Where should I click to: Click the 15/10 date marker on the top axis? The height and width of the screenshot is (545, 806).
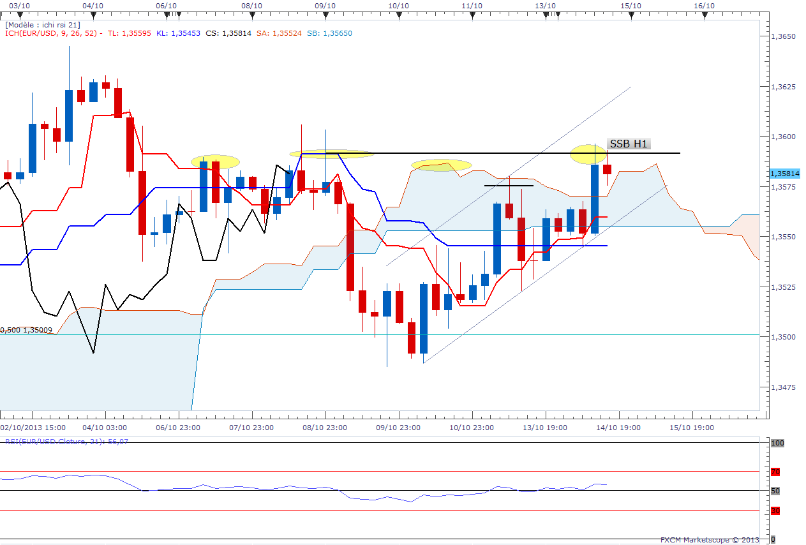coord(631,5)
